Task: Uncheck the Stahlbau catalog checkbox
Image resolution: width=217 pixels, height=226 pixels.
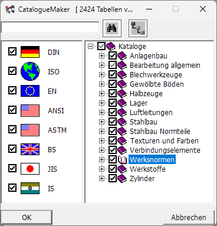Action: (x=113, y=122)
